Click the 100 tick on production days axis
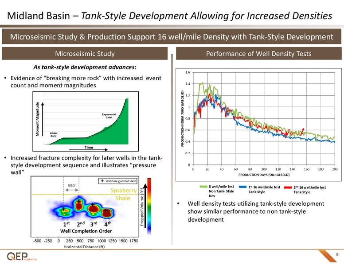This screenshot has height=266, width=344. pos(264,169)
